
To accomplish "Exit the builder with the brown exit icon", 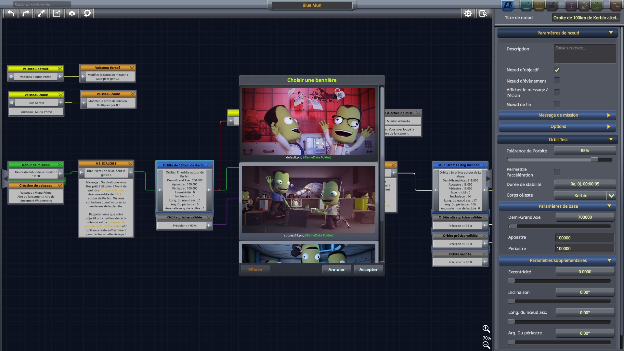I will point(616,5).
